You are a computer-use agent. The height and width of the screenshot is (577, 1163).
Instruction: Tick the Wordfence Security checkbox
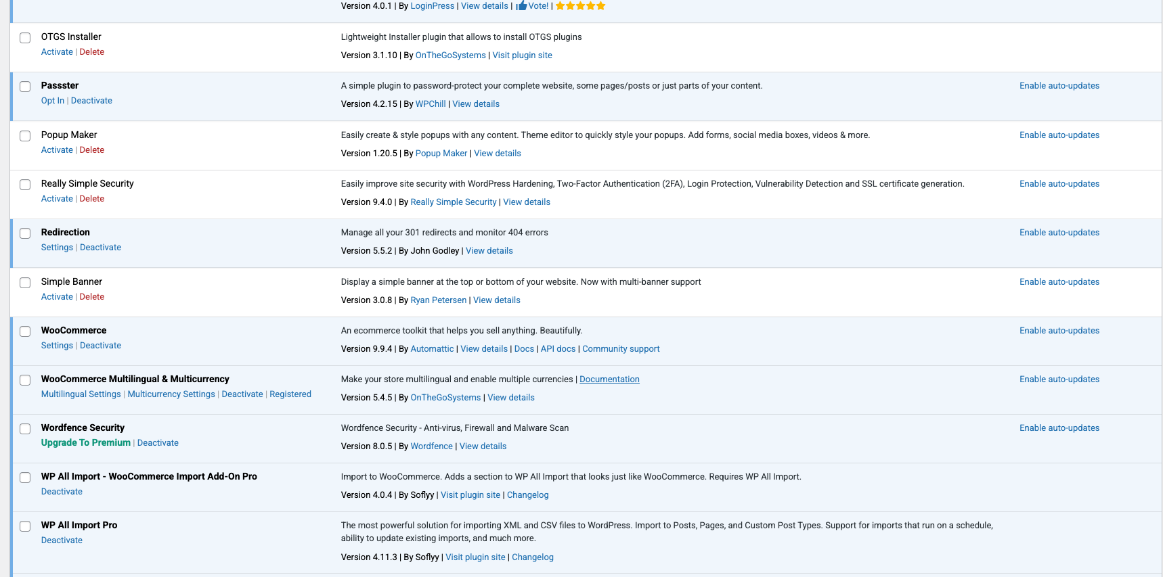[x=25, y=429]
